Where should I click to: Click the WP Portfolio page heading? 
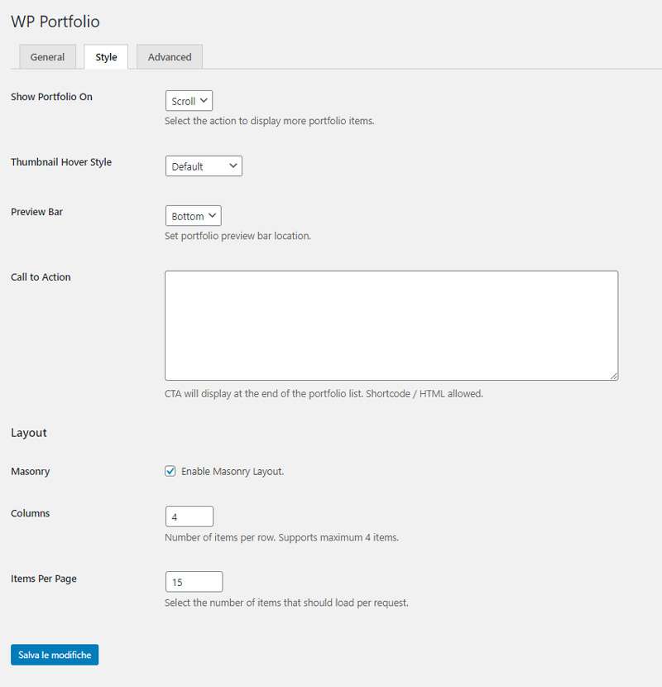click(55, 22)
